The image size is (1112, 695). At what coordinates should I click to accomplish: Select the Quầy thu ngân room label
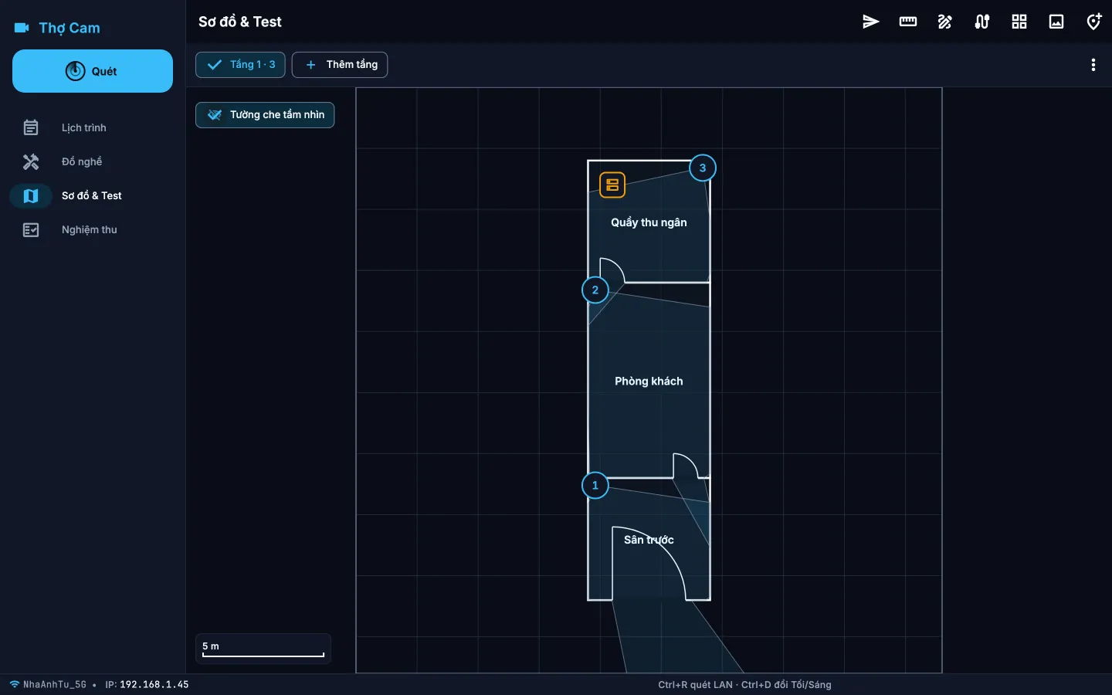649,222
